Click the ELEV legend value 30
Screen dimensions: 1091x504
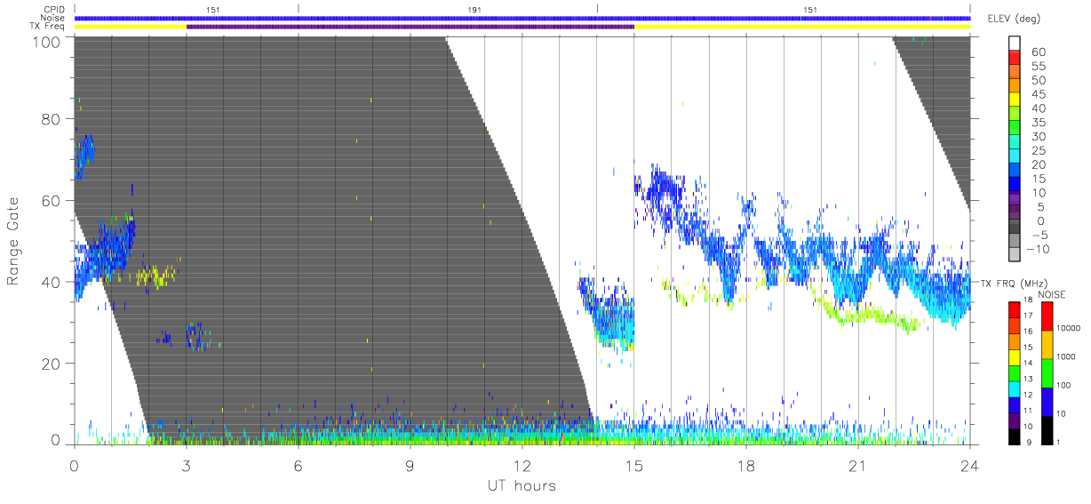coord(1037,136)
